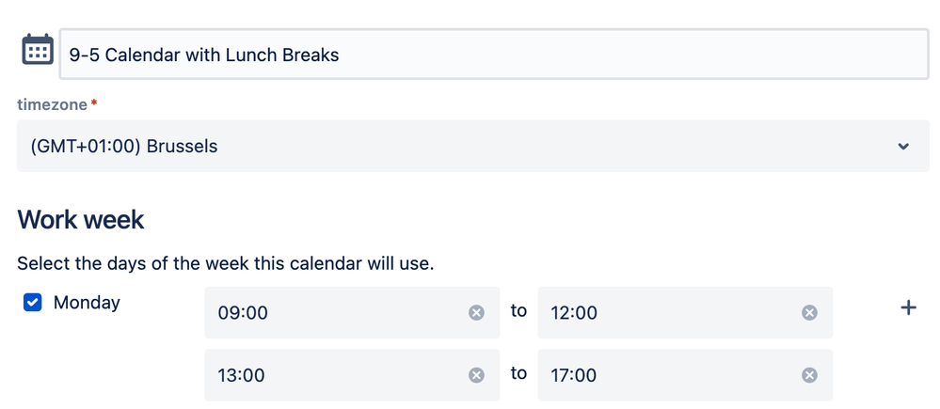Open the 13:00 start time picker
This screenshot has width=940, height=409.
click(352, 375)
